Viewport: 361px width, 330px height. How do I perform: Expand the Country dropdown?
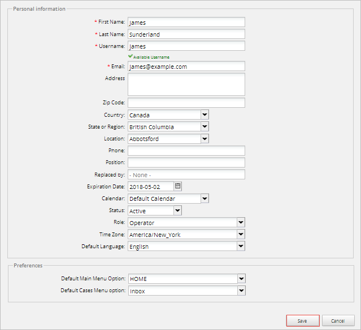tap(204, 115)
